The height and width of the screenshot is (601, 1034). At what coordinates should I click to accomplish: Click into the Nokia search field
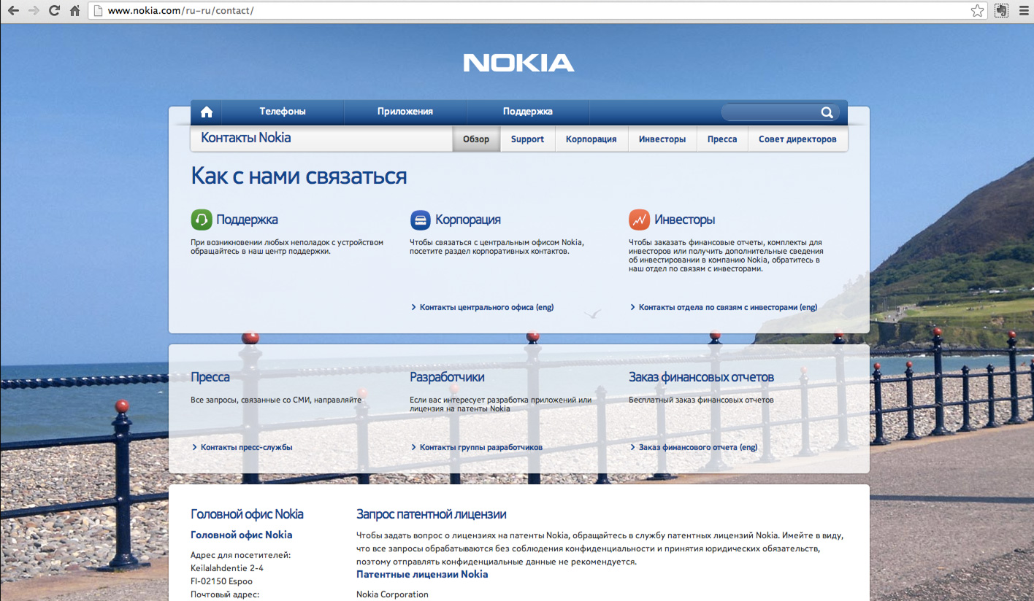point(770,112)
